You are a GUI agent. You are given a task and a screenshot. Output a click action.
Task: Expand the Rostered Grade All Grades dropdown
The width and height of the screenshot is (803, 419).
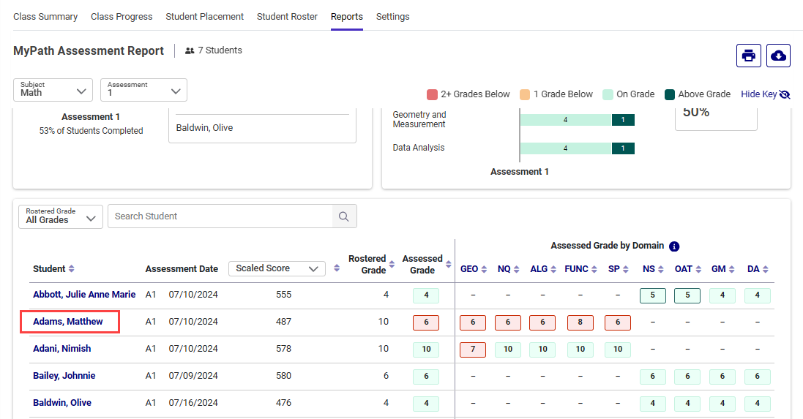pos(61,216)
